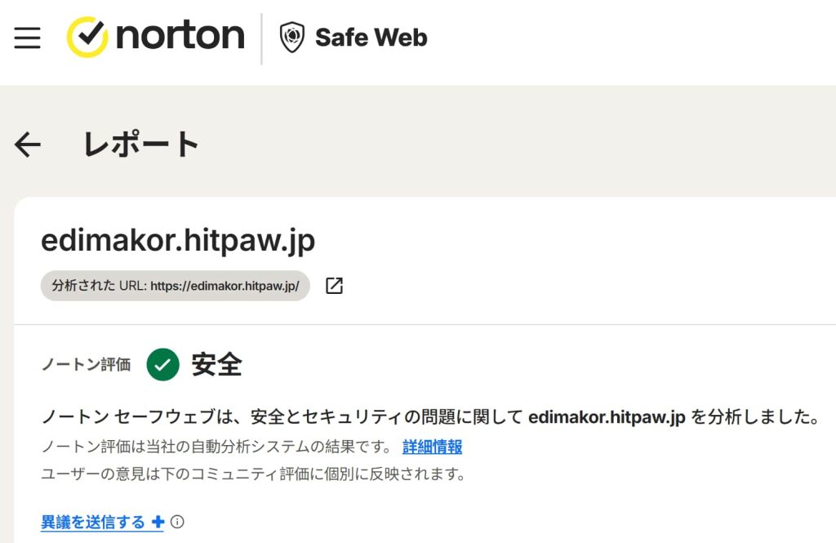Screen dimensions: 836x543
Task: Click the edimakor.hitpaw.jp site title
Action: pyautogui.click(x=178, y=241)
